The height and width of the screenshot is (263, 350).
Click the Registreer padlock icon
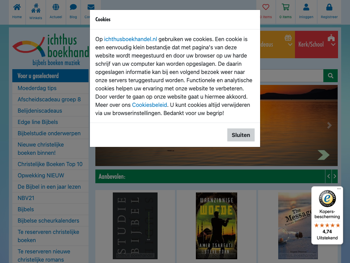tap(329, 8)
